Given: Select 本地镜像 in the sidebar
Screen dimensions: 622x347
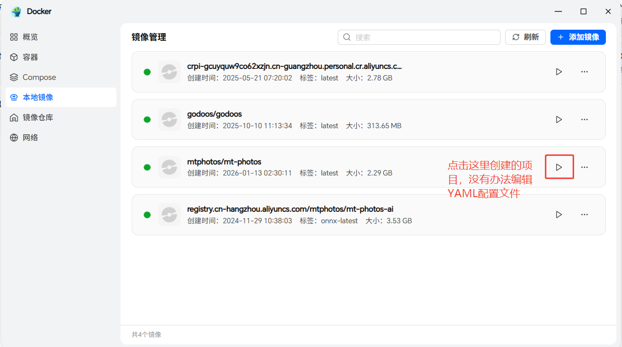Looking at the screenshot, I should tap(61, 97).
